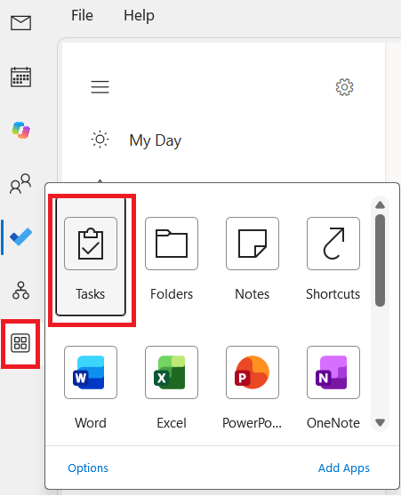Open the Org Explorer icon
The image size is (401, 496).
20,291
